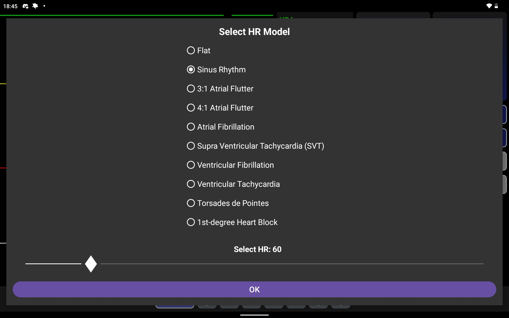This screenshot has height=318, width=509.
Task: Tap the small notification dot icon
Action: [x=44, y=6]
